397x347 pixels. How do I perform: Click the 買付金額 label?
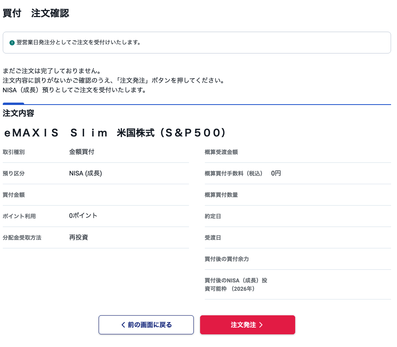tap(14, 195)
